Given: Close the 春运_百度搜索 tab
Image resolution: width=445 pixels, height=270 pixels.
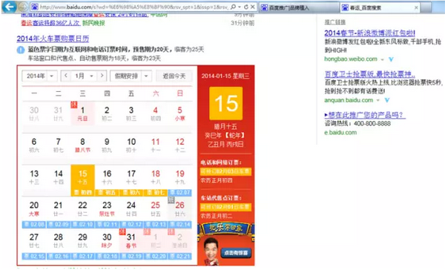Looking at the screenshot, I should [x=416, y=7].
